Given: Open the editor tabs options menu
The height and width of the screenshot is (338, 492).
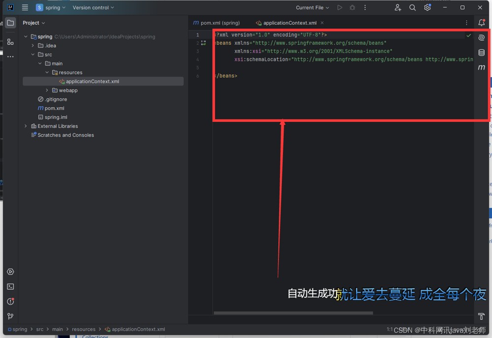Looking at the screenshot, I should (466, 23).
